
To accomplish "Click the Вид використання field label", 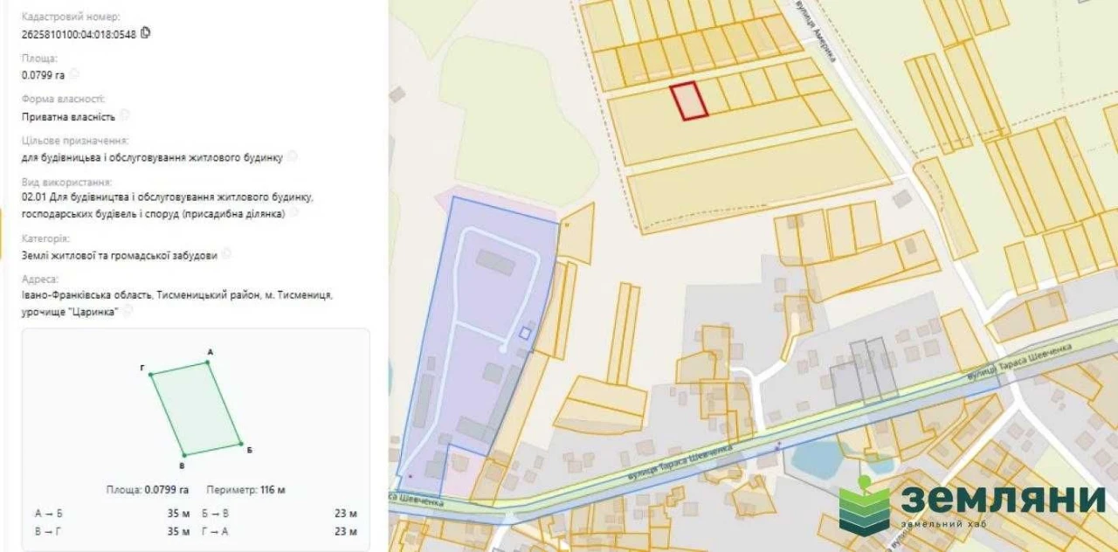I will [x=66, y=183].
